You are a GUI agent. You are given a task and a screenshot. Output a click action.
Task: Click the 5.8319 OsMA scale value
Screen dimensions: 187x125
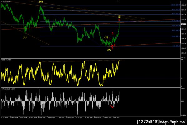point(183,89)
